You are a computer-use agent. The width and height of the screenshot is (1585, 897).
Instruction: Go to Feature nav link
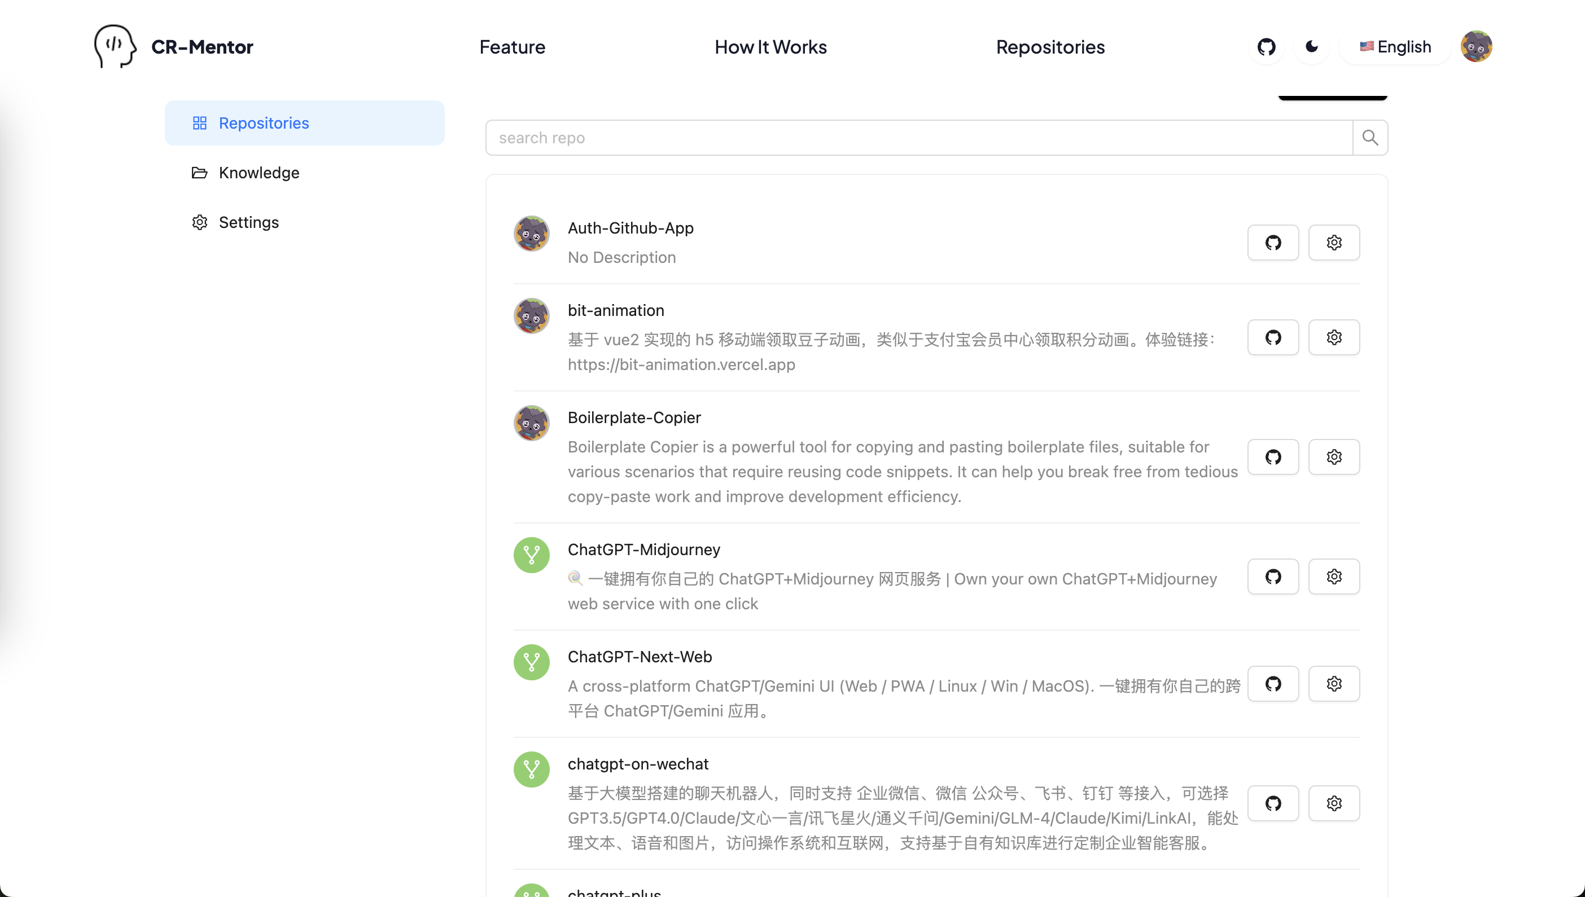coord(512,47)
